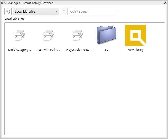
Task: Open the Test with Full R... library icon
Action: coord(49,35)
